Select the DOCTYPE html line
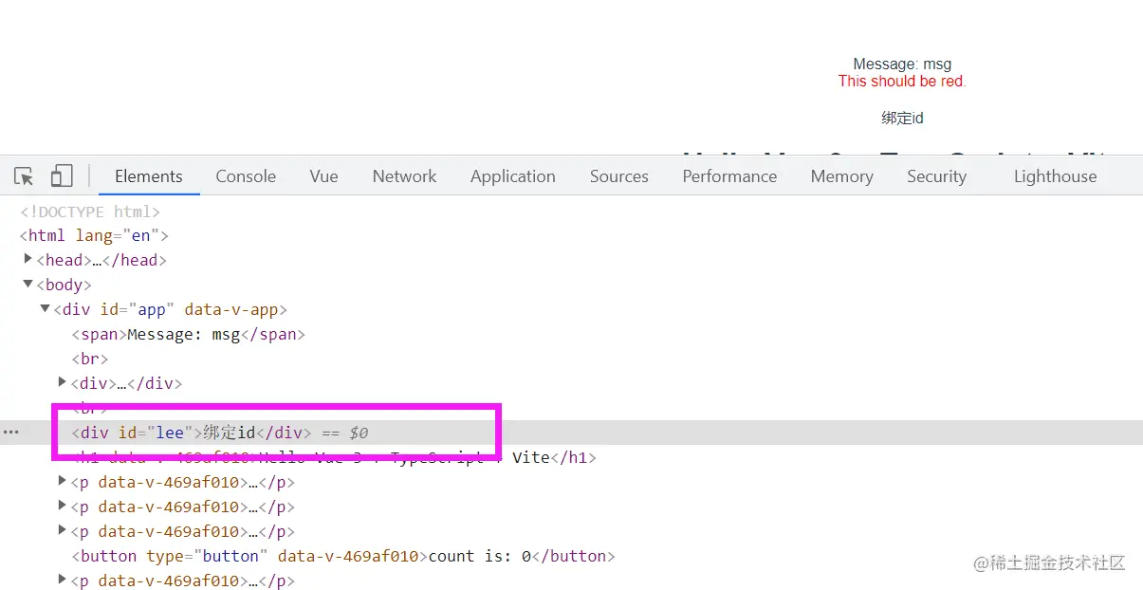 90,212
